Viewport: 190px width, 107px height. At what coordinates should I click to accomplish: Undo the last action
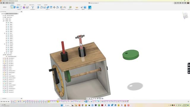click(x=9, y=3)
